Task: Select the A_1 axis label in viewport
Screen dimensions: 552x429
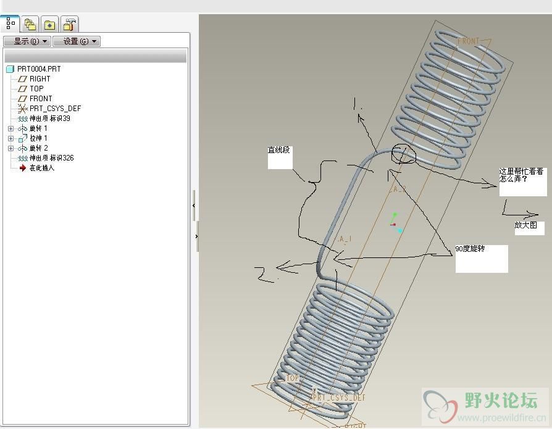Action: (345, 239)
